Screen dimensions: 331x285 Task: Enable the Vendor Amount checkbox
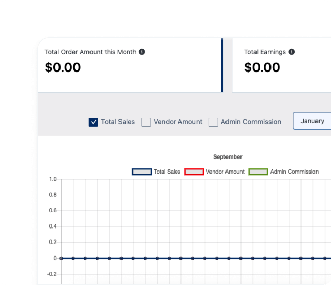click(x=146, y=122)
